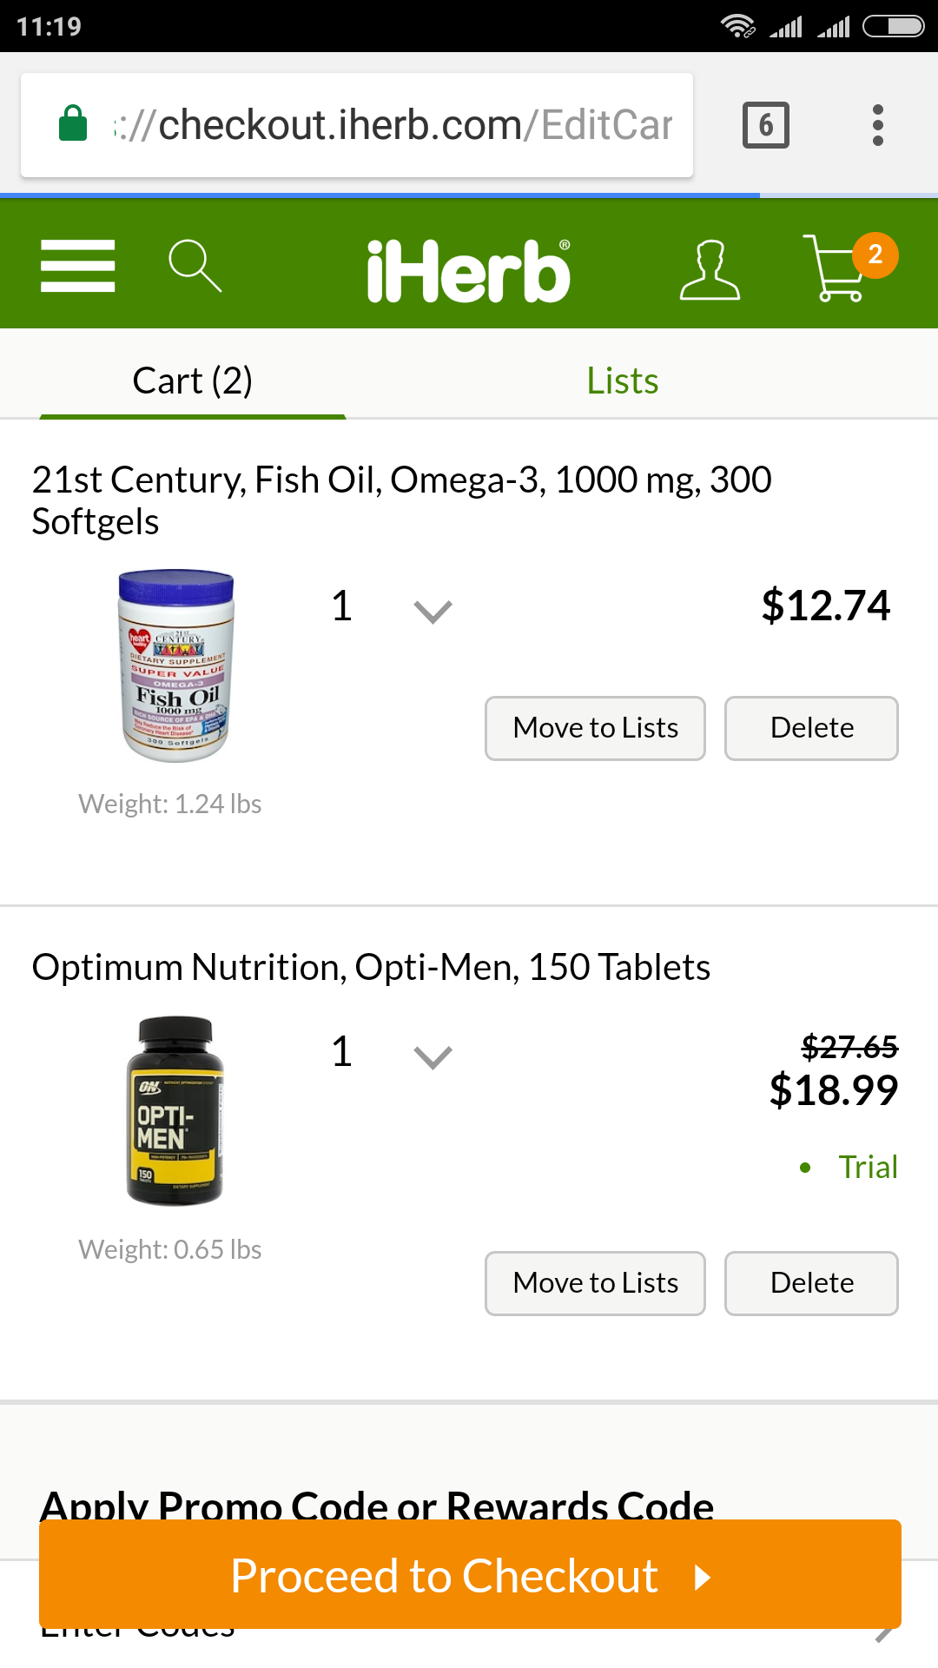938x1668 pixels.
Task: Open the account profile icon
Action: click(x=710, y=270)
